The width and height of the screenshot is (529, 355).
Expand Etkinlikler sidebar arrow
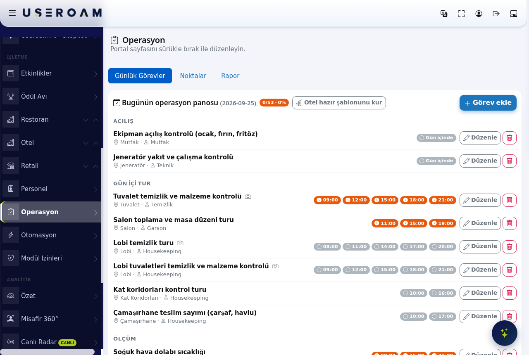95,73
